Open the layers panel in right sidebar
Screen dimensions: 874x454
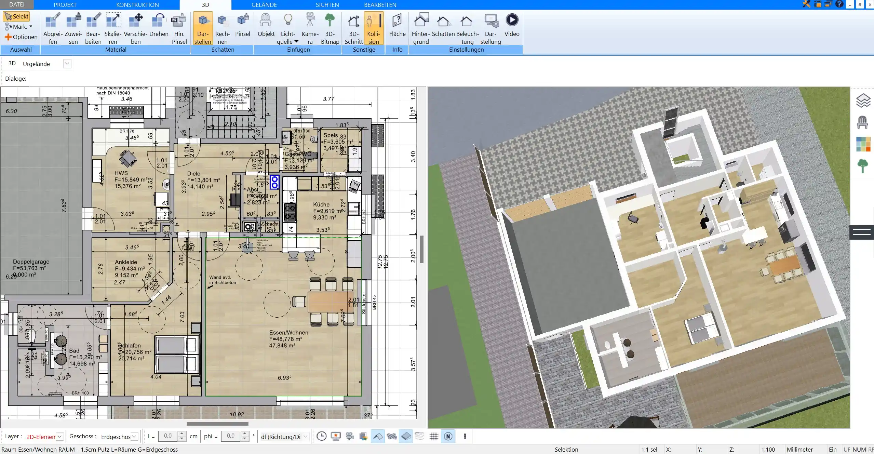coord(863,101)
